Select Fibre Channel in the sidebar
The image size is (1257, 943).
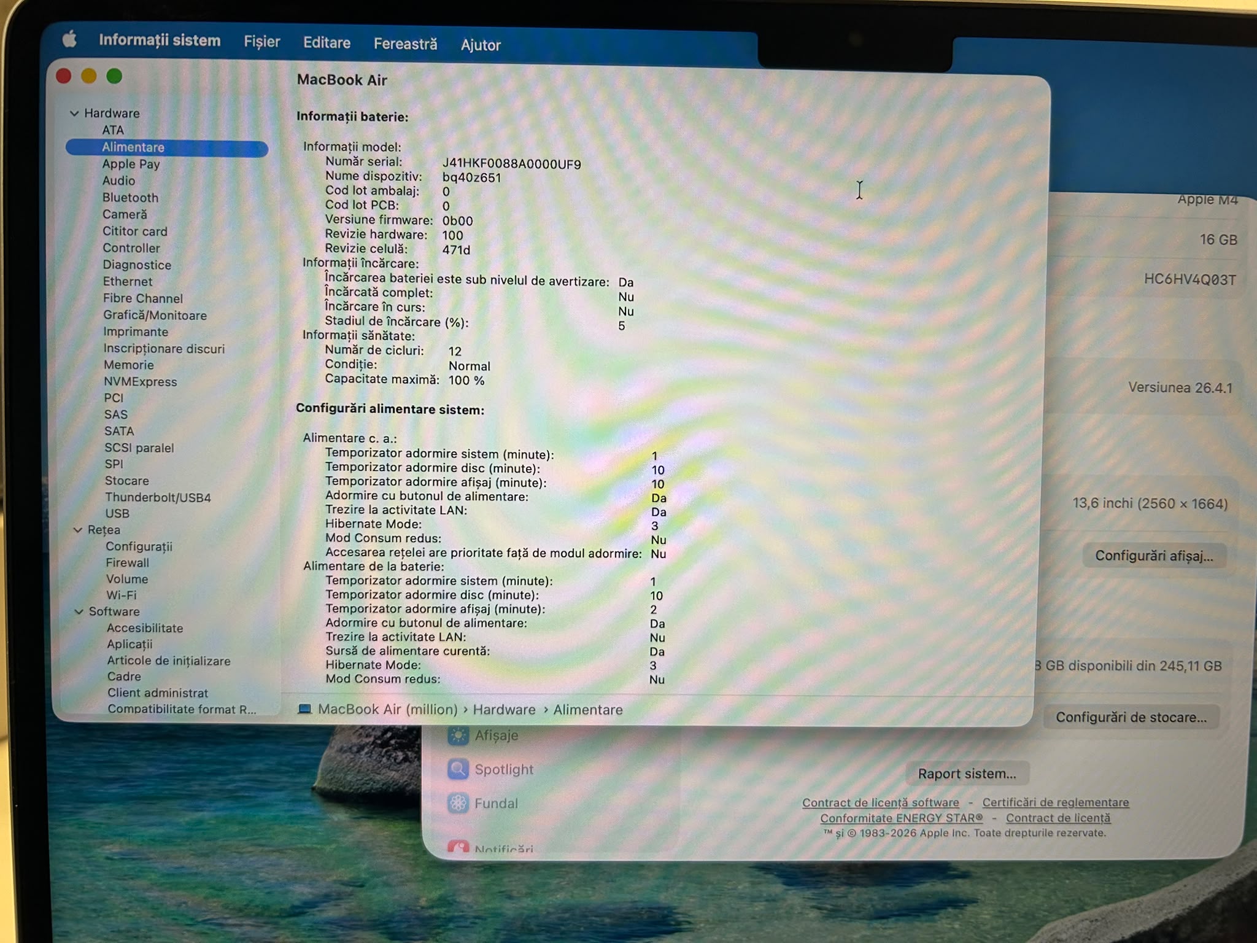pos(142,298)
